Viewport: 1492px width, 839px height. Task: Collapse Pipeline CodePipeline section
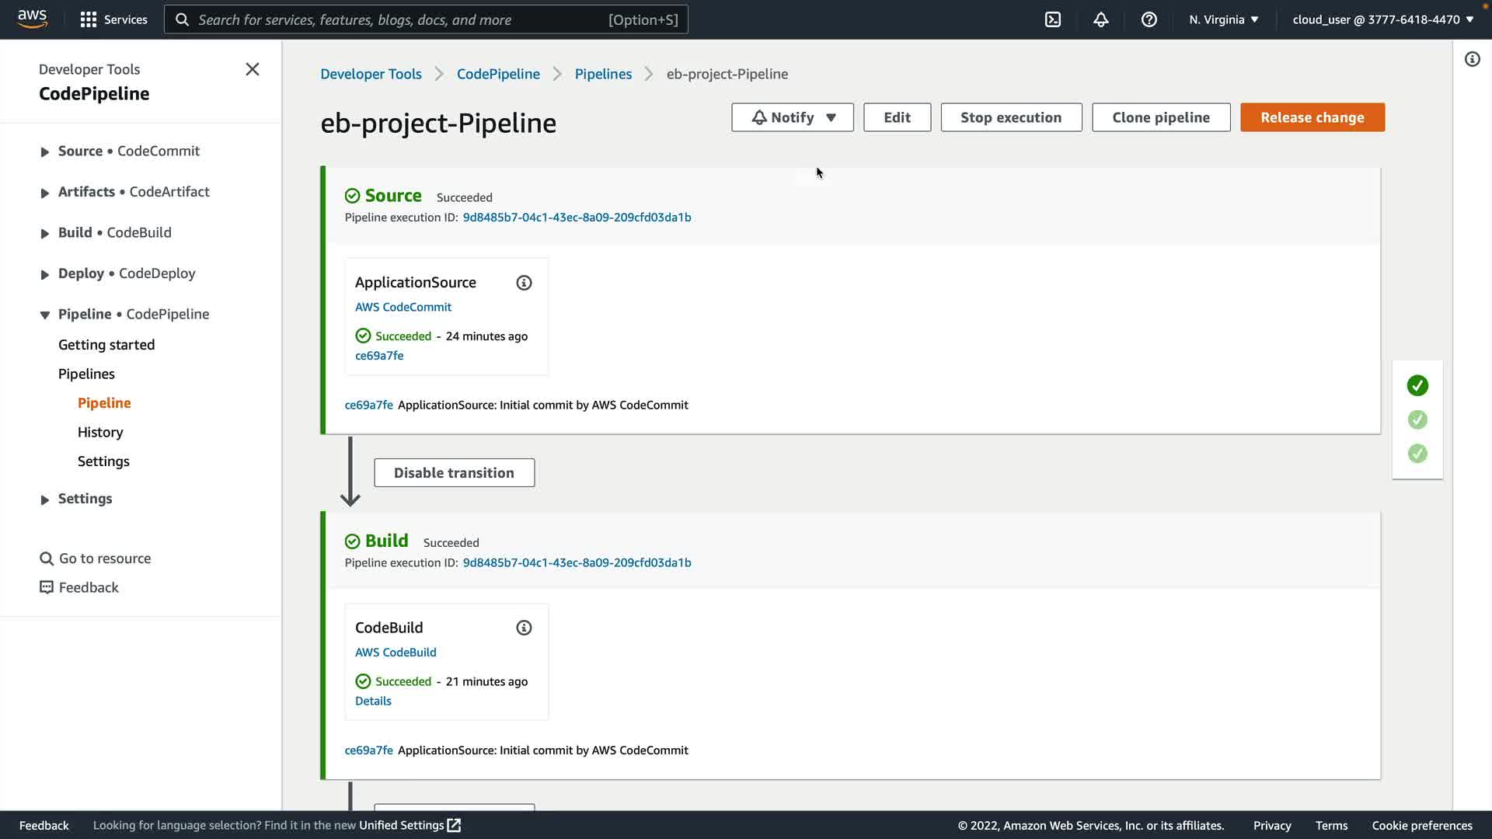(45, 315)
